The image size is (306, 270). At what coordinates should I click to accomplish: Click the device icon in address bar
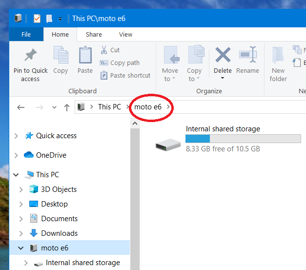[x=81, y=107]
